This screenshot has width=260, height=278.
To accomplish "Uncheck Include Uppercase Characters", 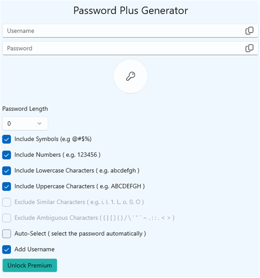I will click(7, 186).
